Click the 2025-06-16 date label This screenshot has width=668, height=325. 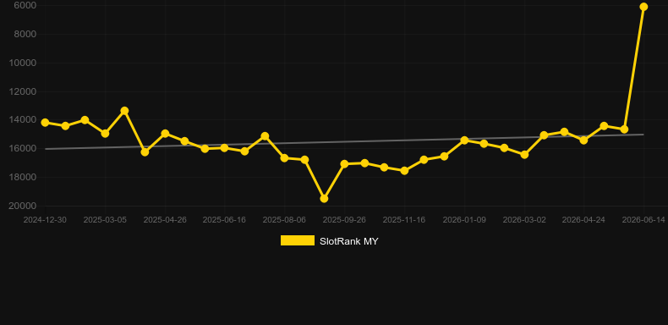coord(224,220)
